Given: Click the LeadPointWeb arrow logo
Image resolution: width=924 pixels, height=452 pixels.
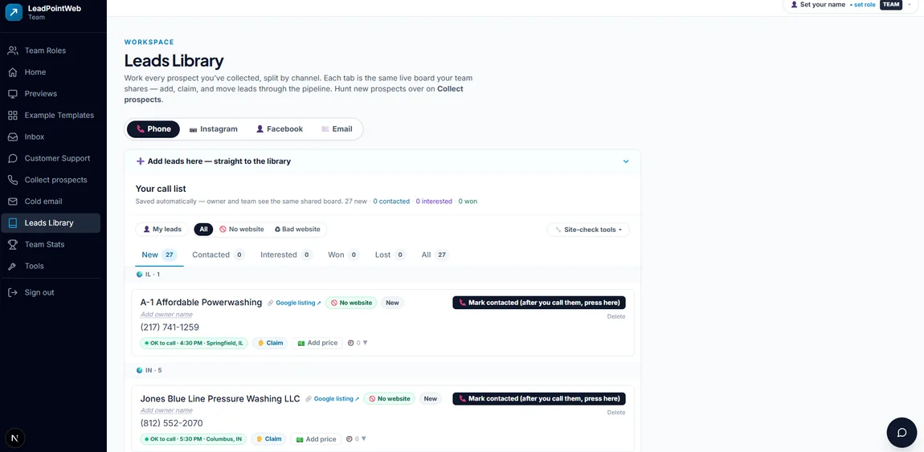Looking at the screenshot, I should (x=14, y=12).
